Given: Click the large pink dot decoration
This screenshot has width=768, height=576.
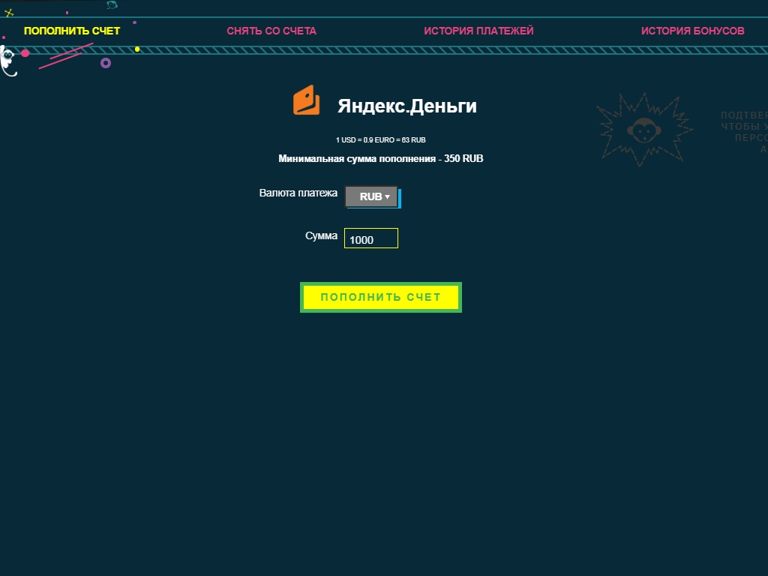Looking at the screenshot, I should (x=25, y=53).
